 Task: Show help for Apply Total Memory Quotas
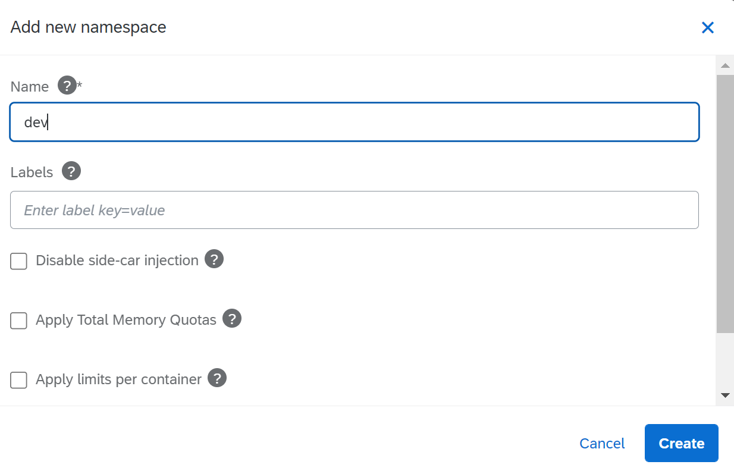(232, 319)
